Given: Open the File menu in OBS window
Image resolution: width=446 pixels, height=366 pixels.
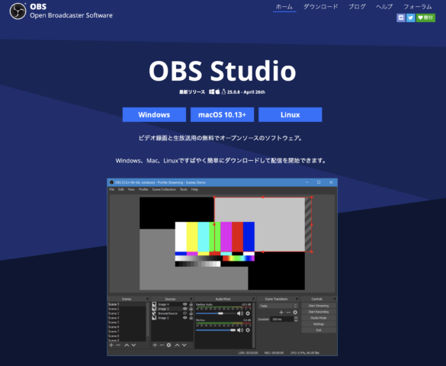Looking at the screenshot, I should pyautogui.click(x=112, y=189).
